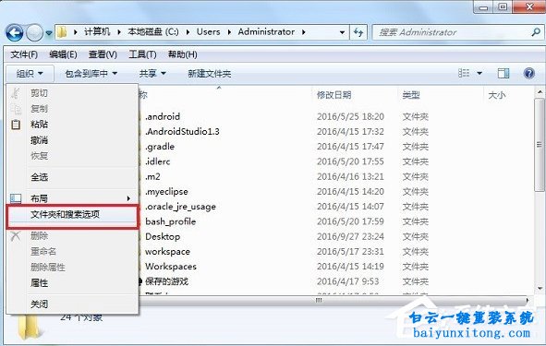
Task: Expand arrow after Users breadcrumb
Action: (x=229, y=32)
